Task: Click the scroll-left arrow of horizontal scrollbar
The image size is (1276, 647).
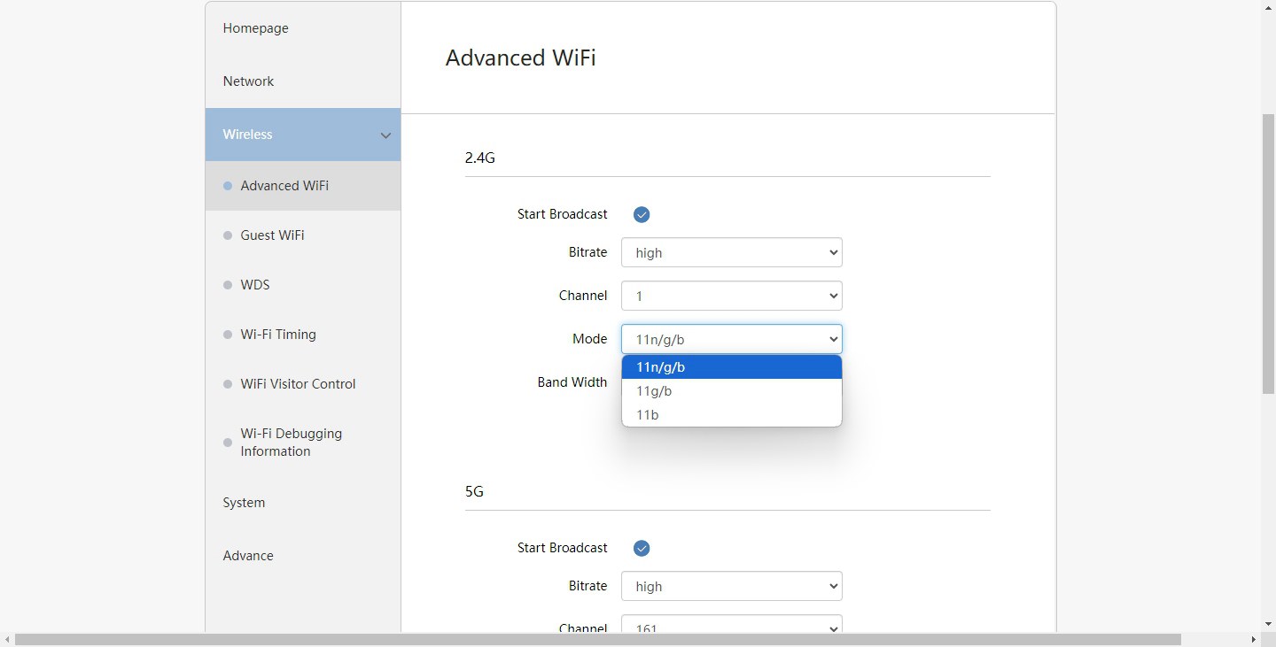Action: click(6, 639)
